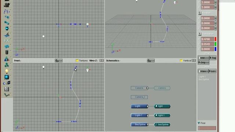This screenshot has height=132, width=235.
Task: Select the colored cubes transform icon
Action: pyautogui.click(x=7, y=59)
